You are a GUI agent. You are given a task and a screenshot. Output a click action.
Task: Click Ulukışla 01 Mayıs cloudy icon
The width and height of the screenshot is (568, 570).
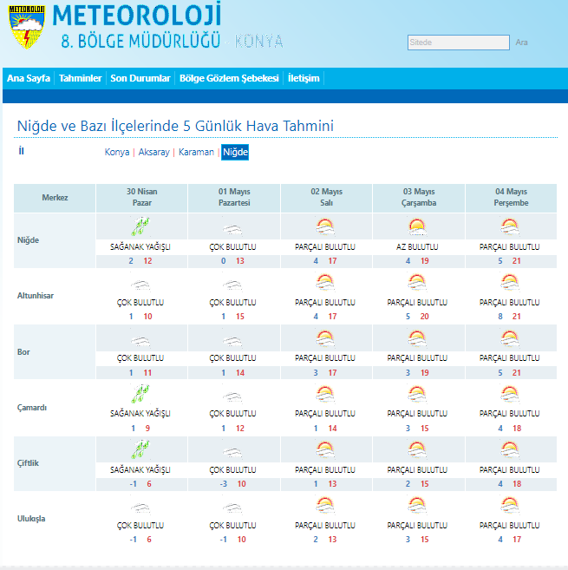(x=232, y=508)
